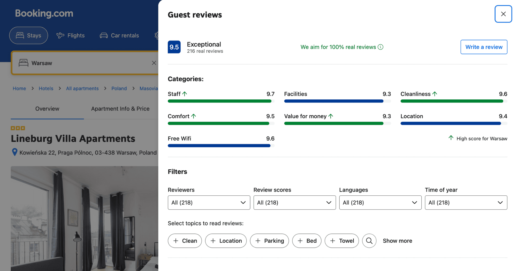Click the Flights airplane icon
517x271 pixels.
(x=60, y=35)
